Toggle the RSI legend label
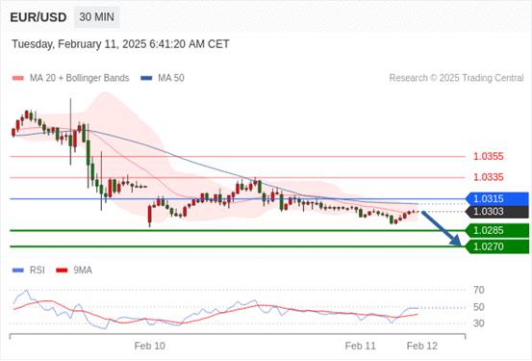The width and height of the screenshot is (532, 361). point(38,271)
